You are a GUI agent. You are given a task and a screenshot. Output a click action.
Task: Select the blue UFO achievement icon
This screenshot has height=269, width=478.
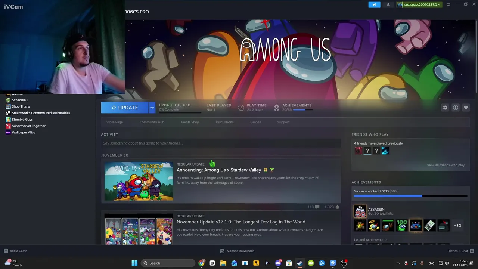pyautogui.click(x=416, y=225)
